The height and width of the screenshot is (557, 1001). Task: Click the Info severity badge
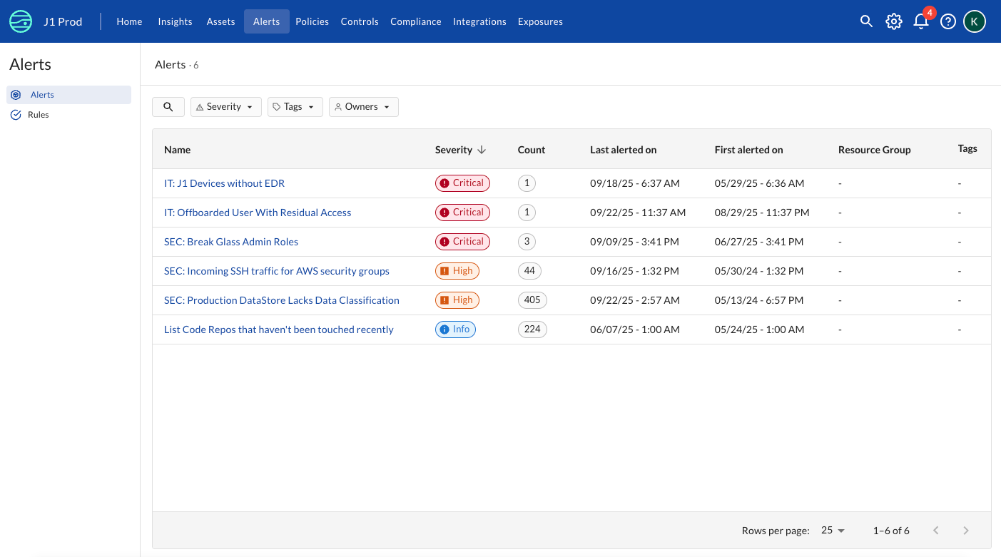click(x=455, y=329)
